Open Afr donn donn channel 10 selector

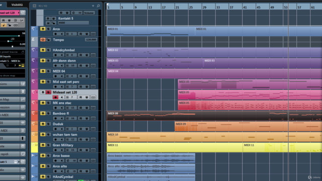[71, 66]
